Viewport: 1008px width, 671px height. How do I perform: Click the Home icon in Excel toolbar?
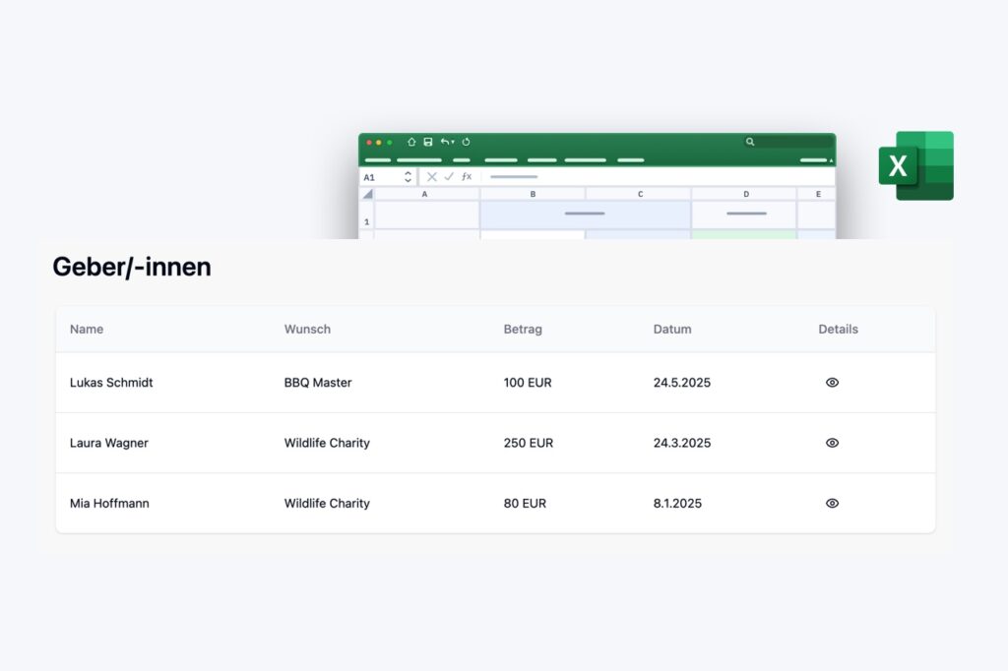coord(411,142)
